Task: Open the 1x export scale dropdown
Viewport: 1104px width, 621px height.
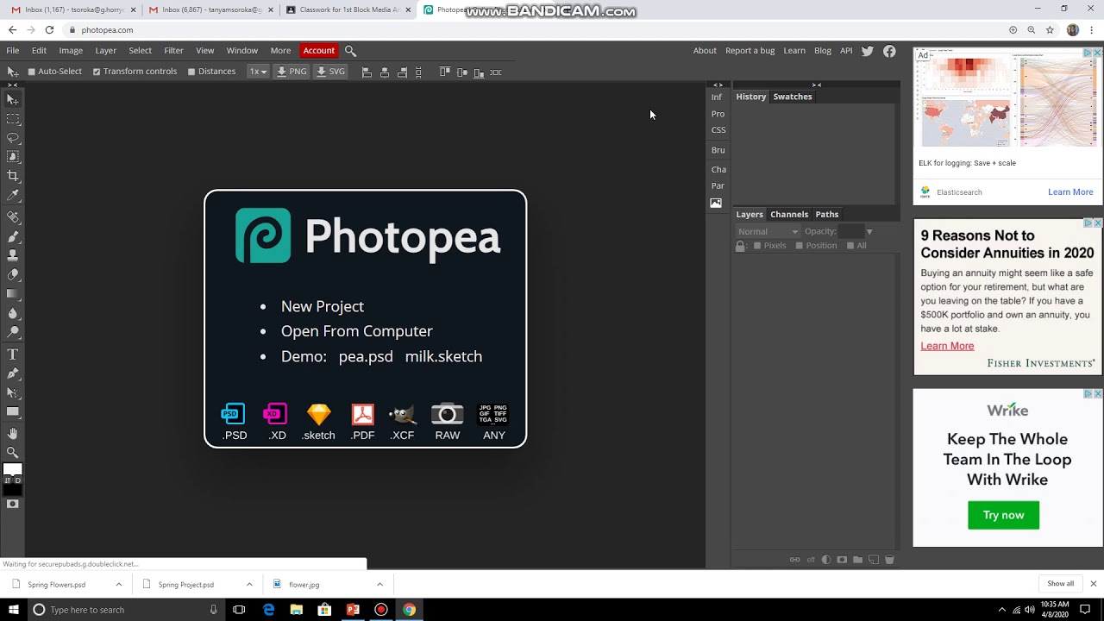Action: tap(258, 72)
